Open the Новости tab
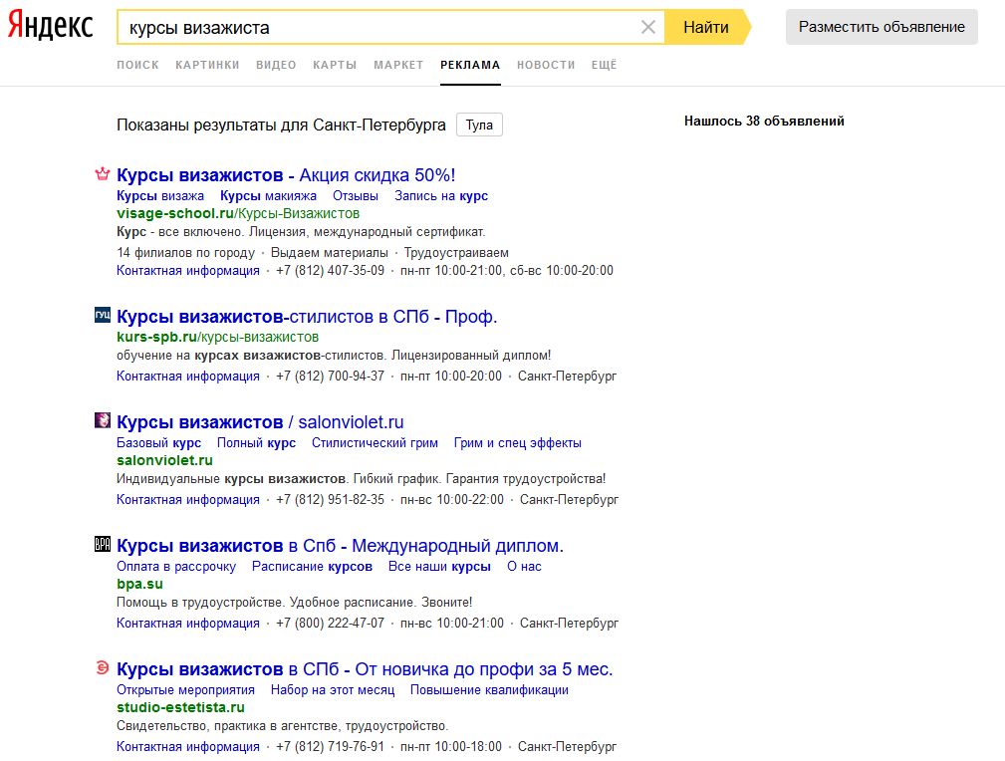The height and width of the screenshot is (761, 1005). click(x=546, y=65)
